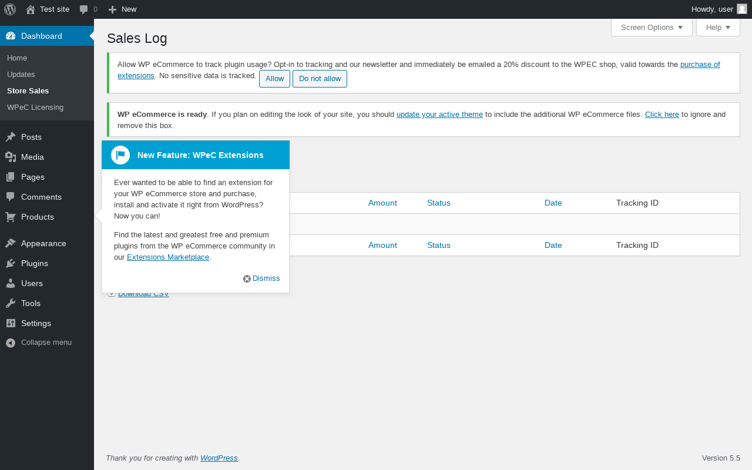This screenshot has height=470, width=752.
Task: Open the WPeC Licensing submenu item
Action: pos(35,108)
